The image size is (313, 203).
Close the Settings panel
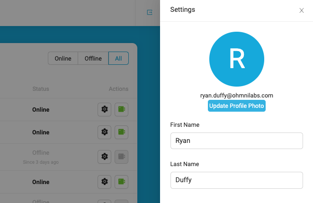[x=302, y=10]
